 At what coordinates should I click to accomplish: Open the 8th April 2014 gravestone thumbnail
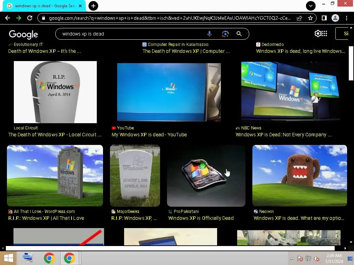pos(55,176)
